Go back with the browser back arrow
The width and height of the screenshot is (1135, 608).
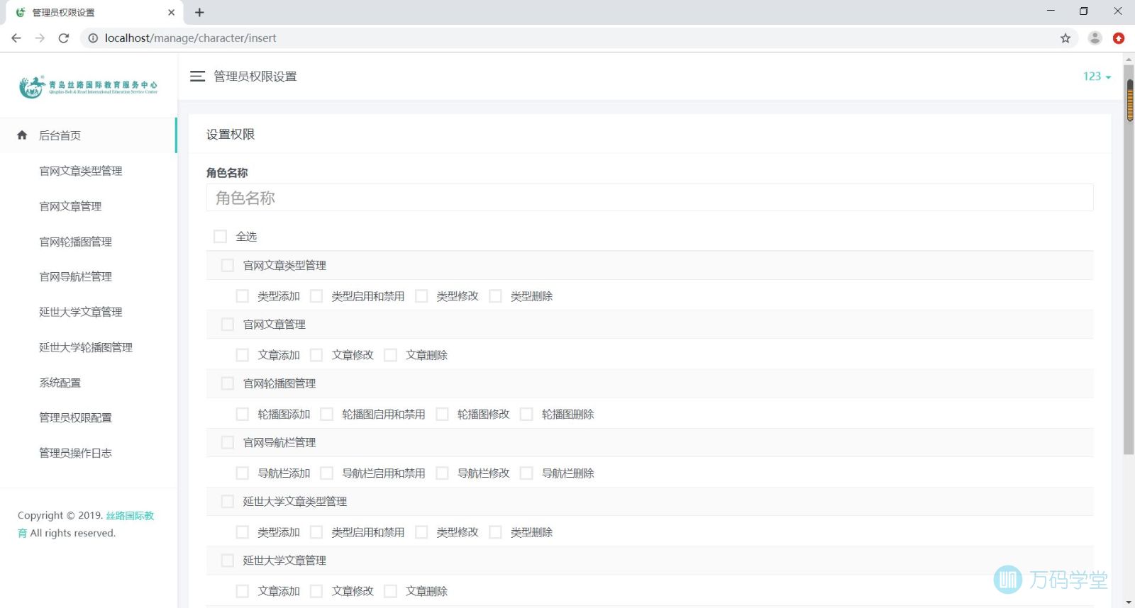pos(16,38)
